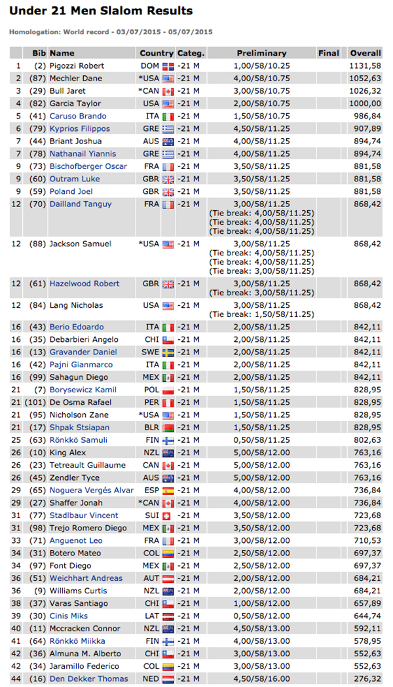
Task: Click the Belarus flag beside Shpak Stsiapan
Action: point(168,428)
